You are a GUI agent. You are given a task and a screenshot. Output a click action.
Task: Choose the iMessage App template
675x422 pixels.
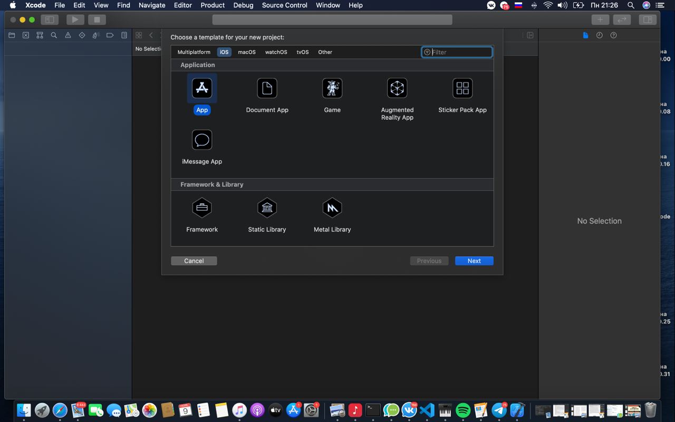pos(202,140)
